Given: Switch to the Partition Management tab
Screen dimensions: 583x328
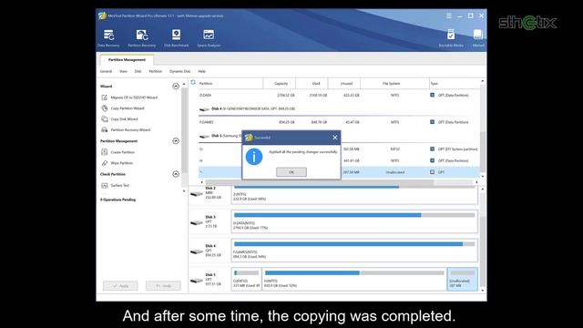Looking at the screenshot, I should coord(127,59).
